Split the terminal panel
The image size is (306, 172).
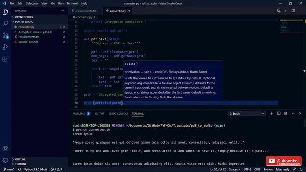point(279,113)
